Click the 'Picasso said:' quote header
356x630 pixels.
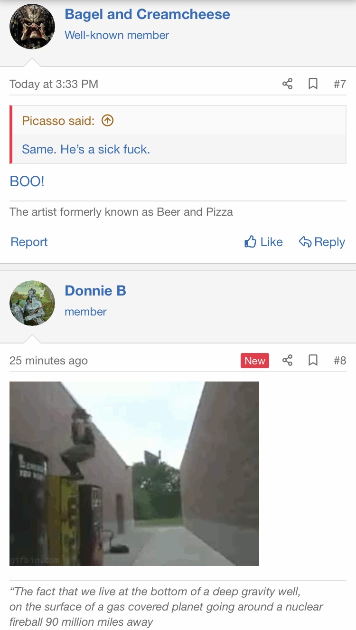[58, 121]
